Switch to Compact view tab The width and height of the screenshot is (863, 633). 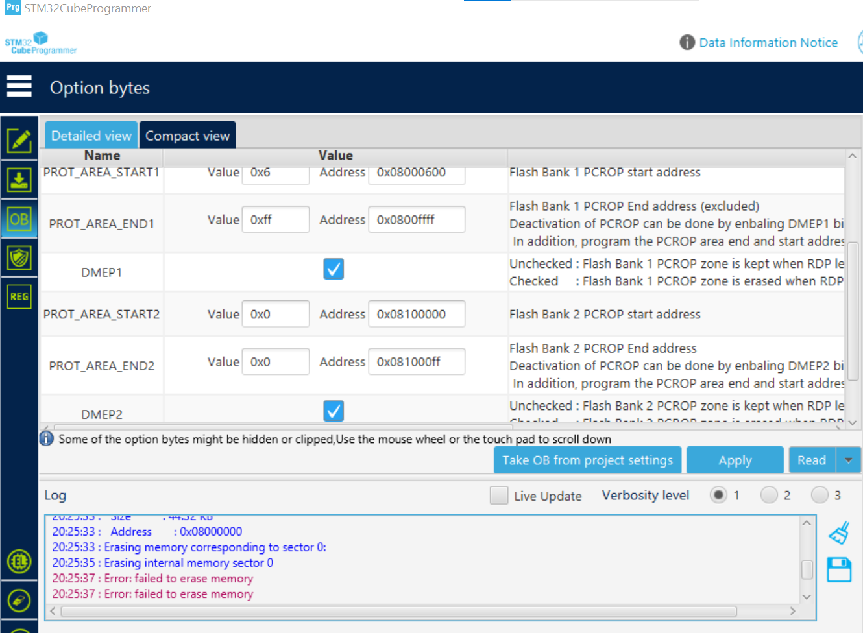point(188,136)
